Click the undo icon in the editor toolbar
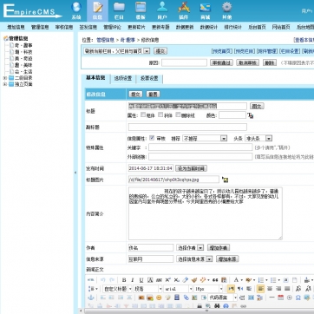Viewport: 314px width, 314px height. [x=102, y=280]
